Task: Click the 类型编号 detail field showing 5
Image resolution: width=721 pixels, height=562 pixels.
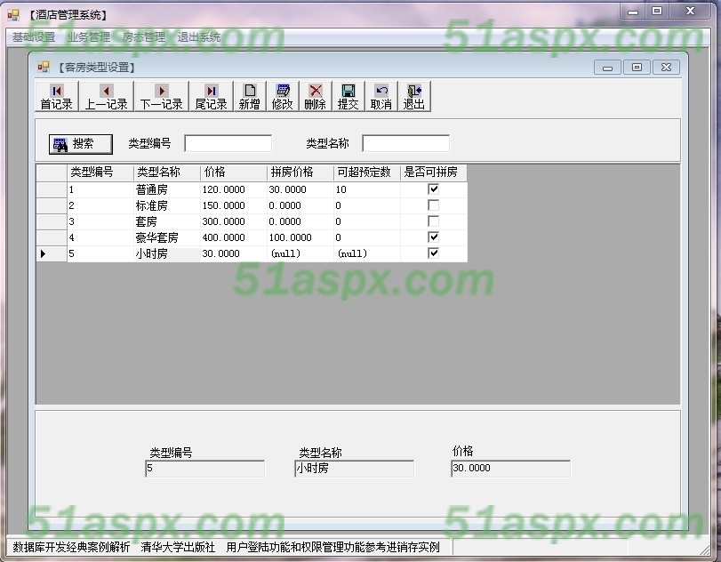Action: [x=205, y=469]
